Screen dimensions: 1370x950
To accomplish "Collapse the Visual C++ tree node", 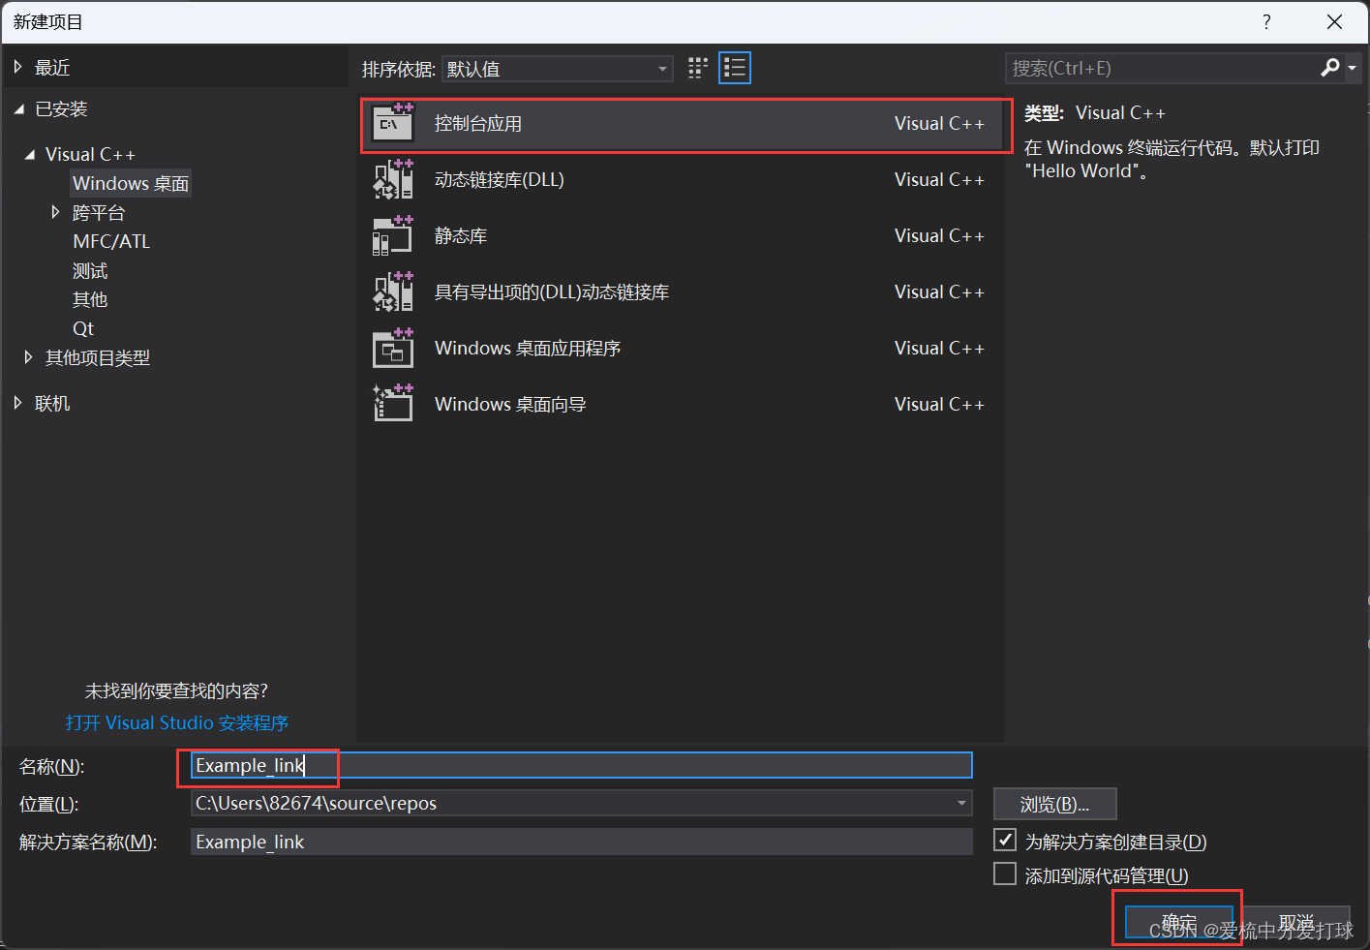I will [x=30, y=154].
